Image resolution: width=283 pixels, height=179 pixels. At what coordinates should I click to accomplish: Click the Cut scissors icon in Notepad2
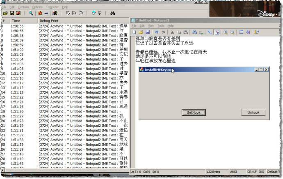pos(172,32)
